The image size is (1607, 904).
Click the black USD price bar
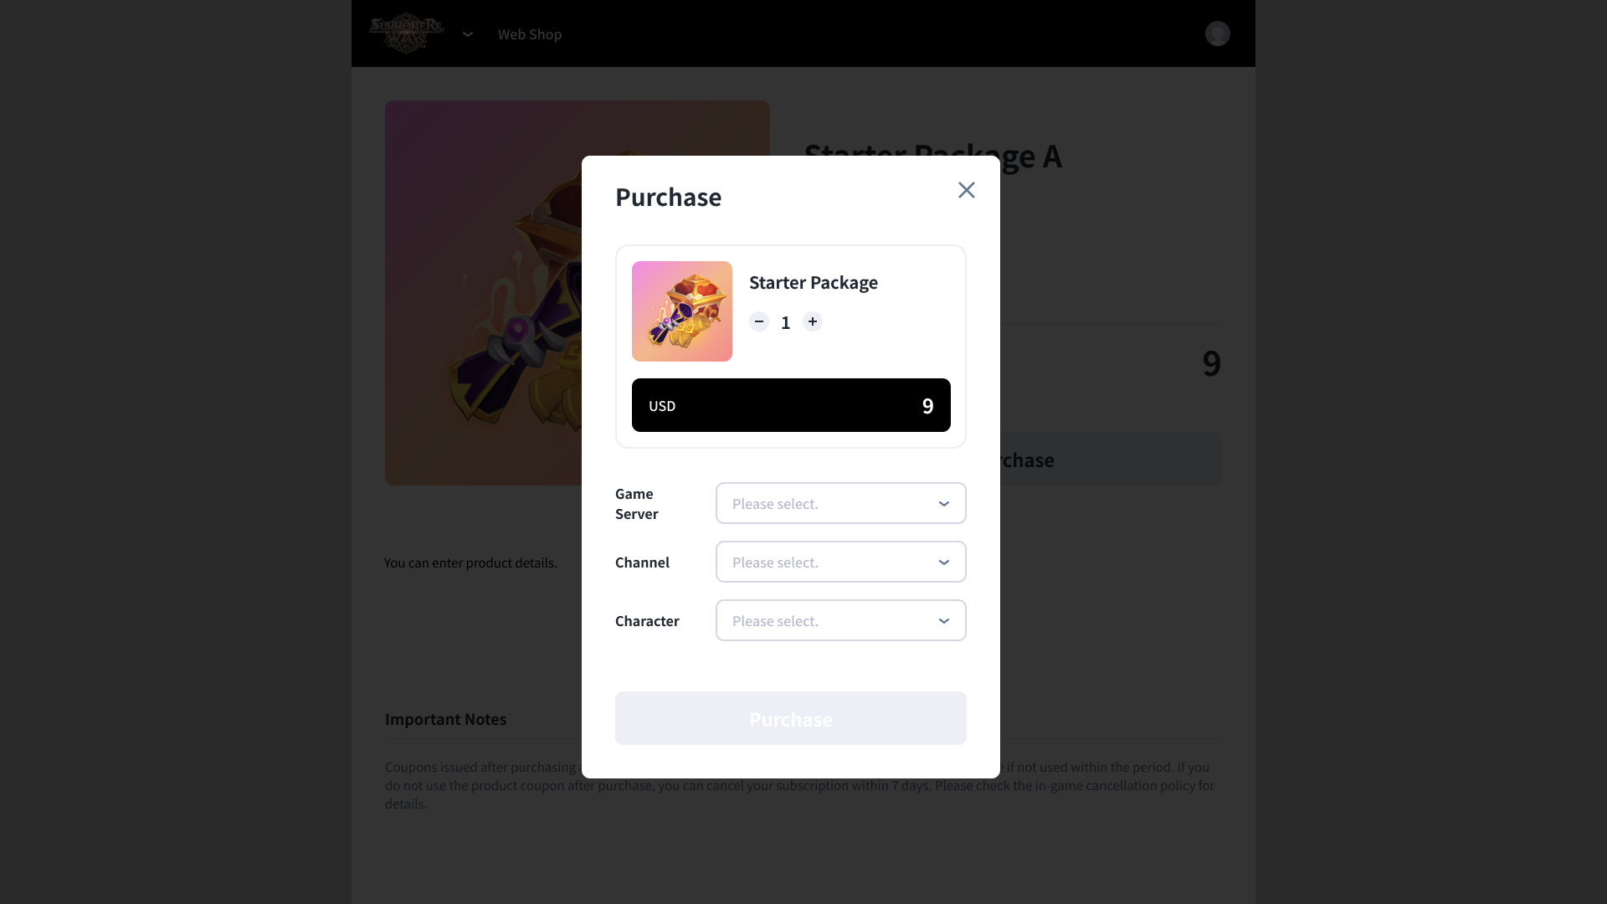coord(791,405)
